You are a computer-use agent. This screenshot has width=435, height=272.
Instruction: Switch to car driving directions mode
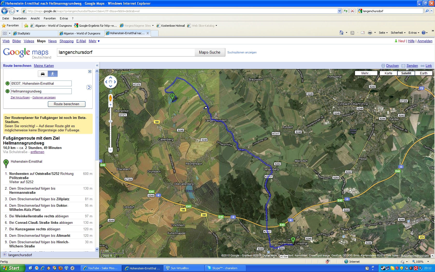pyautogui.click(x=43, y=74)
